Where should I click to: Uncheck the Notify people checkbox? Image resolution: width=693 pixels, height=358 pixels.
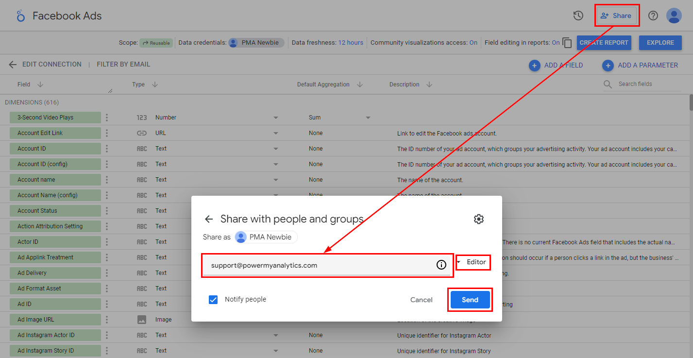[213, 300]
